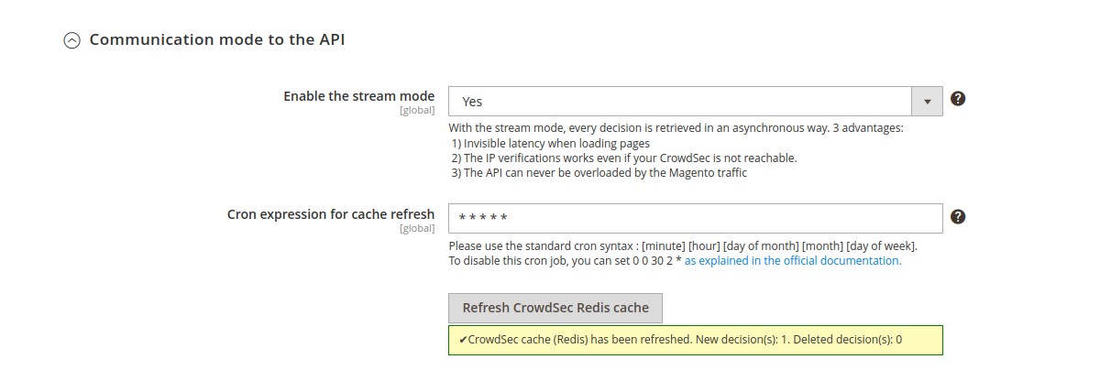Show help tooltip for cron expression

[958, 216]
